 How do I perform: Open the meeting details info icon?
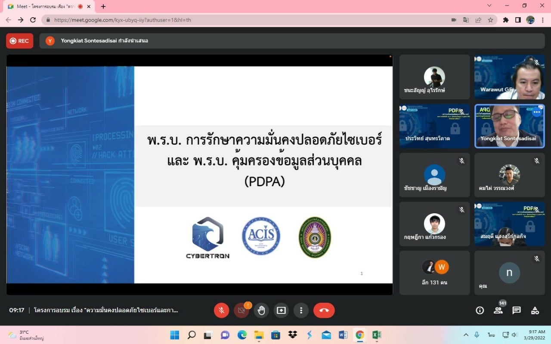pos(480,310)
